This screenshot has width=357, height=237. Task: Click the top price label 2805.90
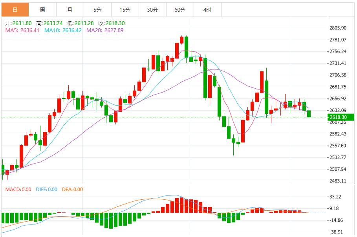click(x=338, y=28)
